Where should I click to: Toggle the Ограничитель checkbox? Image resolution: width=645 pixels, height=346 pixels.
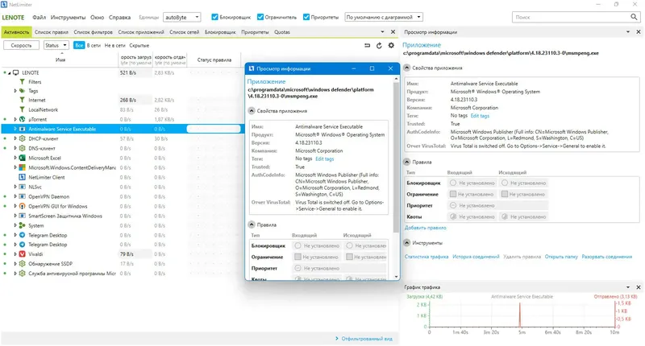click(x=260, y=17)
